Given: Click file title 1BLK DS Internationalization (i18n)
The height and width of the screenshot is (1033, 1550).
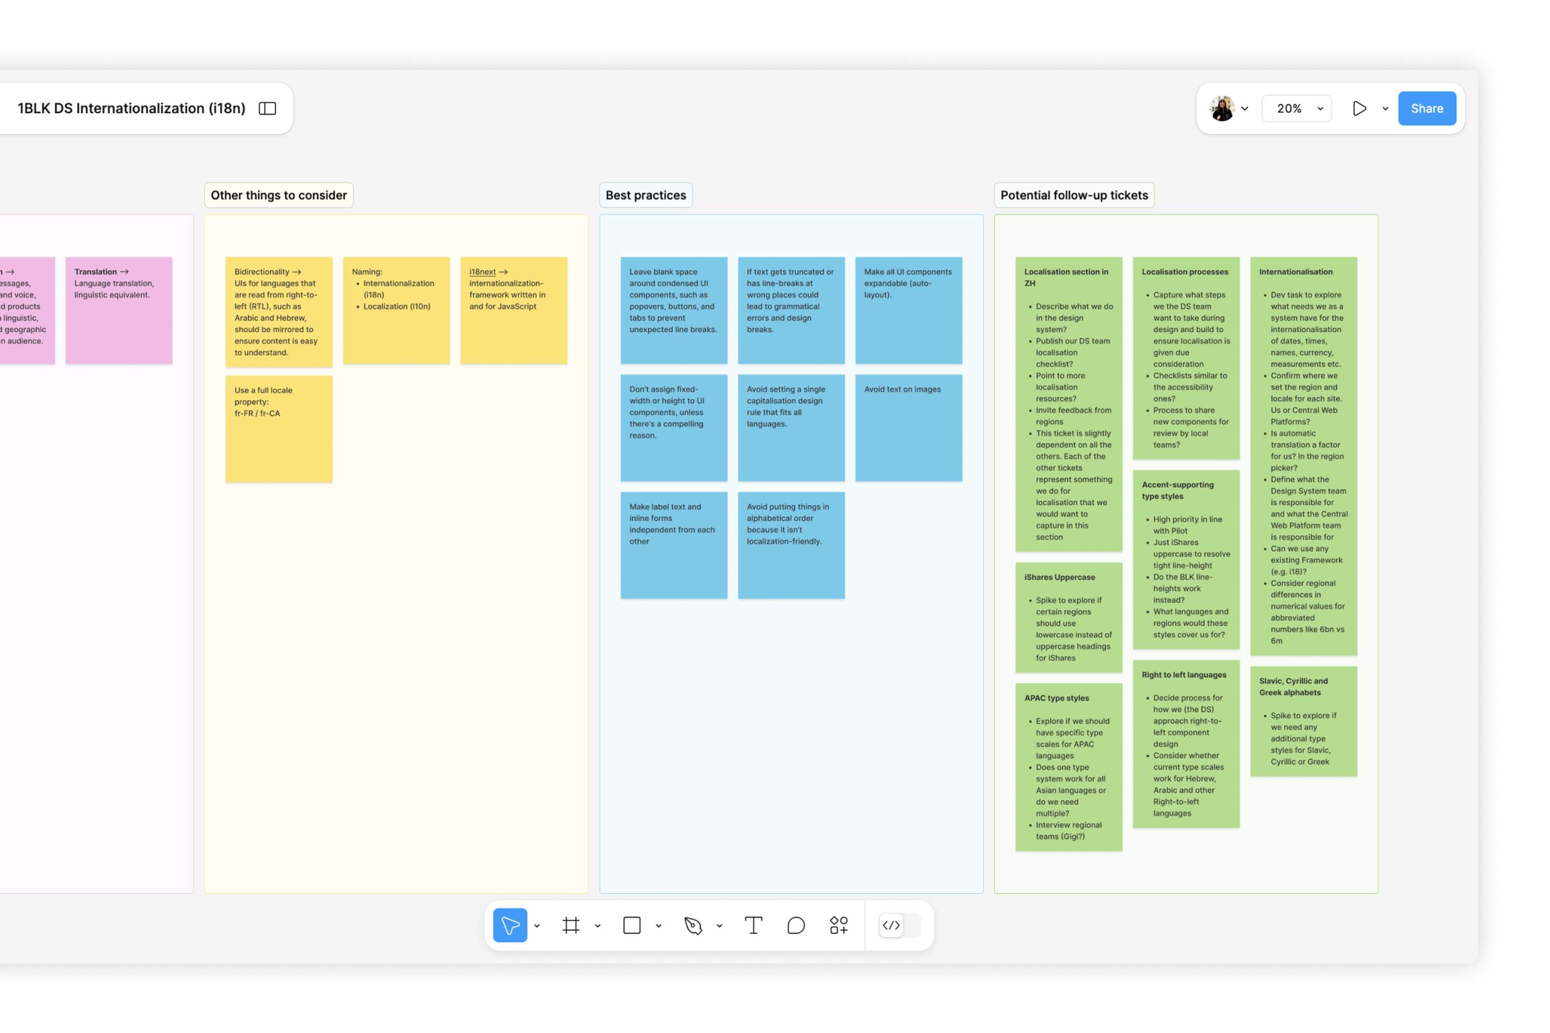Looking at the screenshot, I should (131, 108).
